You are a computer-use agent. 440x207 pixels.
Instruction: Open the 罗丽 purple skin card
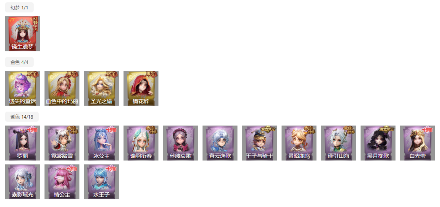(x=22, y=143)
